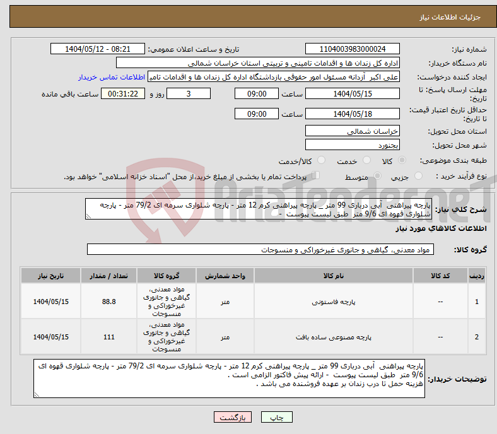Click the گروه کالا column header

click(x=167, y=276)
